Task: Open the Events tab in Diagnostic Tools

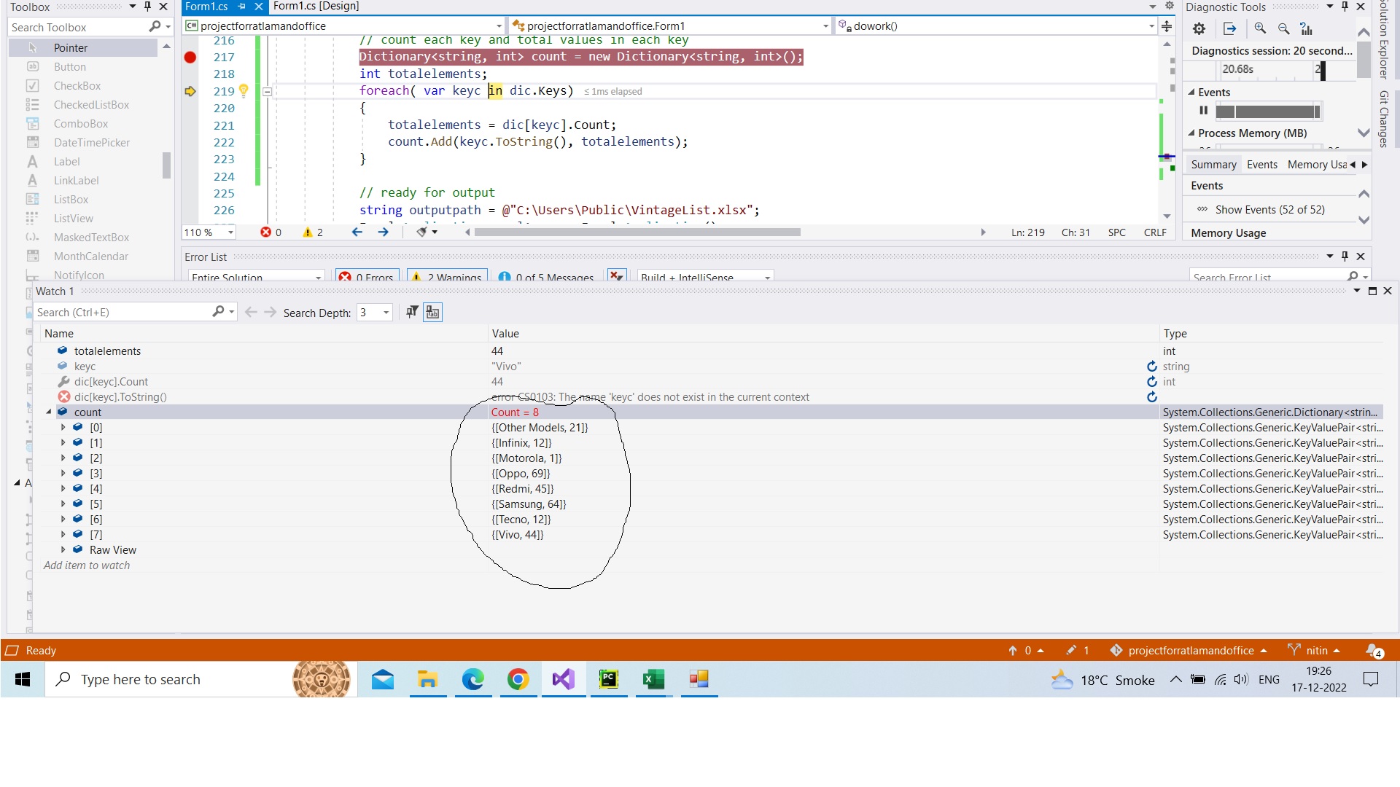Action: tap(1261, 165)
